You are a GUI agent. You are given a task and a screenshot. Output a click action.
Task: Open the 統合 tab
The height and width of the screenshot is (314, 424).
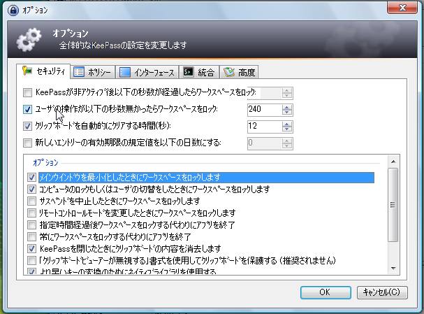(x=199, y=72)
